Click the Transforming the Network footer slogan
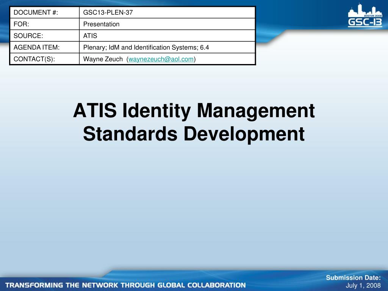 point(125,285)
